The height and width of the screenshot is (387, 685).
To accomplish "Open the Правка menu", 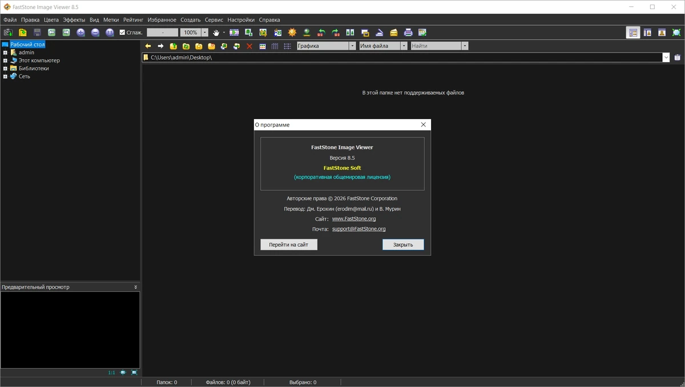I will coord(30,20).
